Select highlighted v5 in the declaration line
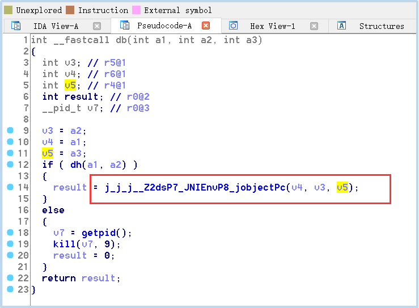 point(70,85)
